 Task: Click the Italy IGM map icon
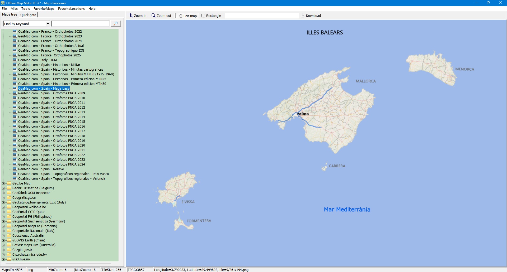[15, 60]
